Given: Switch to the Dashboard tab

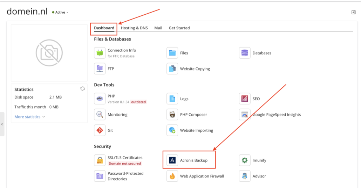Looking at the screenshot, I should click(104, 28).
